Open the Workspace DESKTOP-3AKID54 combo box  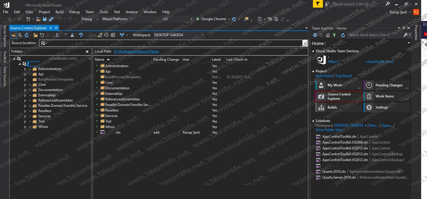tap(179, 35)
